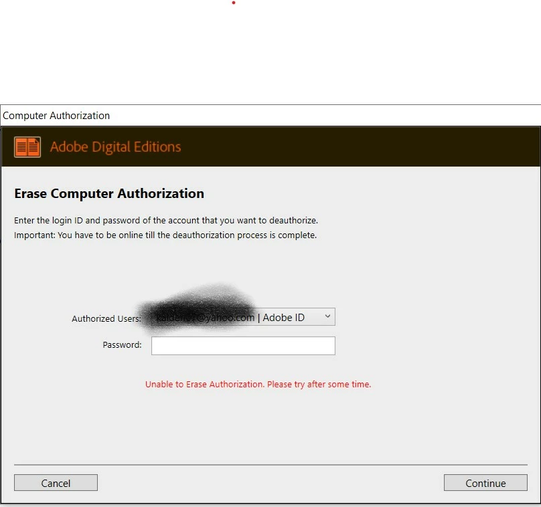Click the Adobe Digital Editions book icon
This screenshot has height=507, width=541.
click(x=27, y=147)
